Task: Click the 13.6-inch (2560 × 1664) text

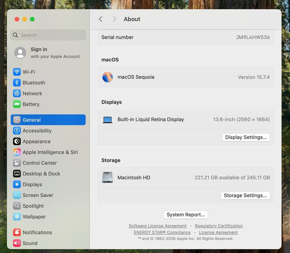Action: (241, 120)
